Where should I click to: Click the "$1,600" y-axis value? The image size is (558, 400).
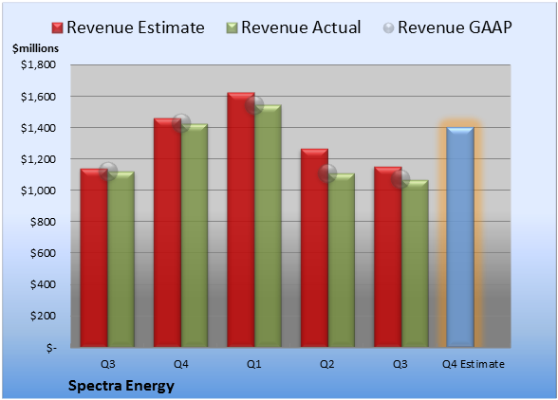pos(38,97)
